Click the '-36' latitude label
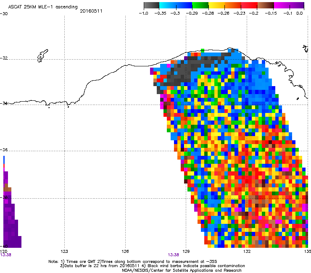Image resolution: width=311 pixels, height=273 pixels. tap(4, 150)
